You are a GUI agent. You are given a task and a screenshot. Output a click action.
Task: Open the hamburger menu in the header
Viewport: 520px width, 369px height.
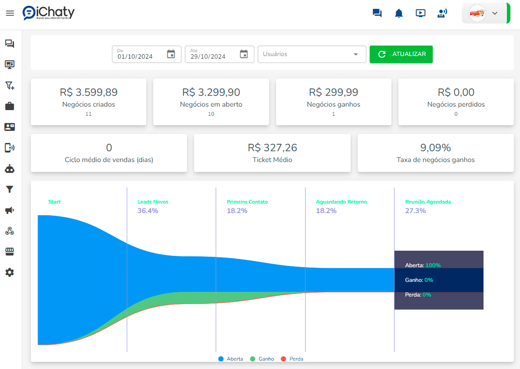pyautogui.click(x=10, y=13)
